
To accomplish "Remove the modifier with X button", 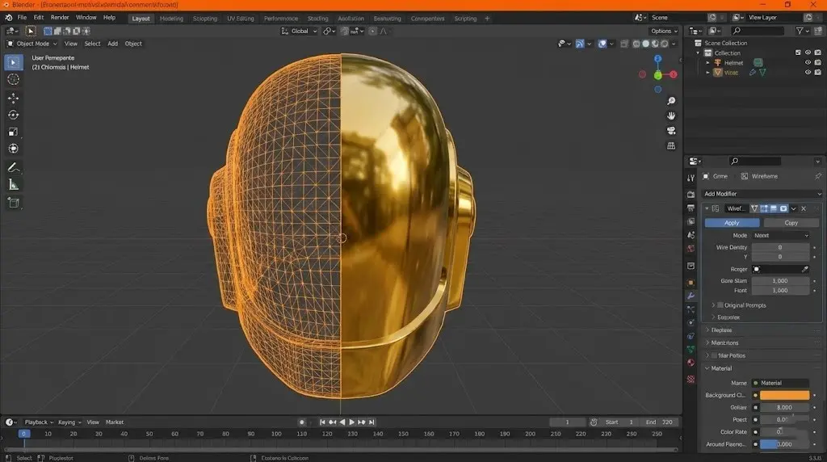I will pos(804,208).
